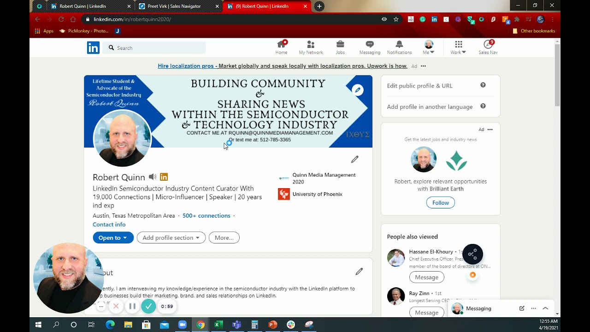Open Notifications bell icon
The height and width of the screenshot is (332, 590).
pos(399,44)
